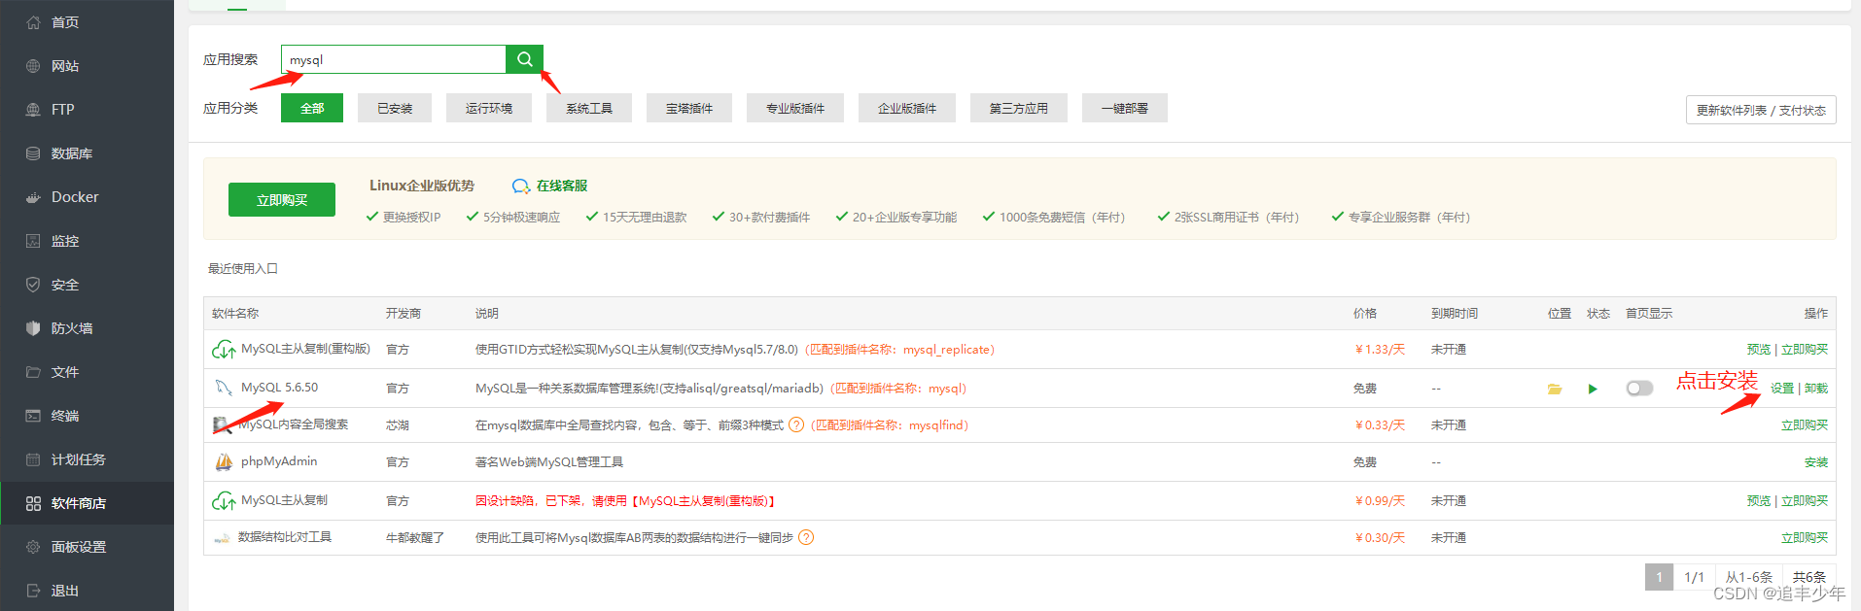Click help icon beside 数据结构比对工具 description
Screen dimensions: 1861x611
pyautogui.click(x=806, y=537)
